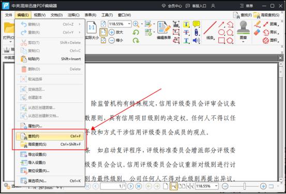Select the red arrow drawing tool

coord(221,25)
